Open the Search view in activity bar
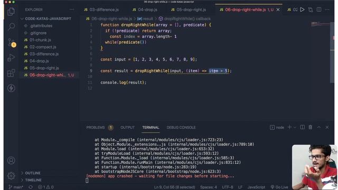This screenshot has width=338, height=190. [11, 26]
